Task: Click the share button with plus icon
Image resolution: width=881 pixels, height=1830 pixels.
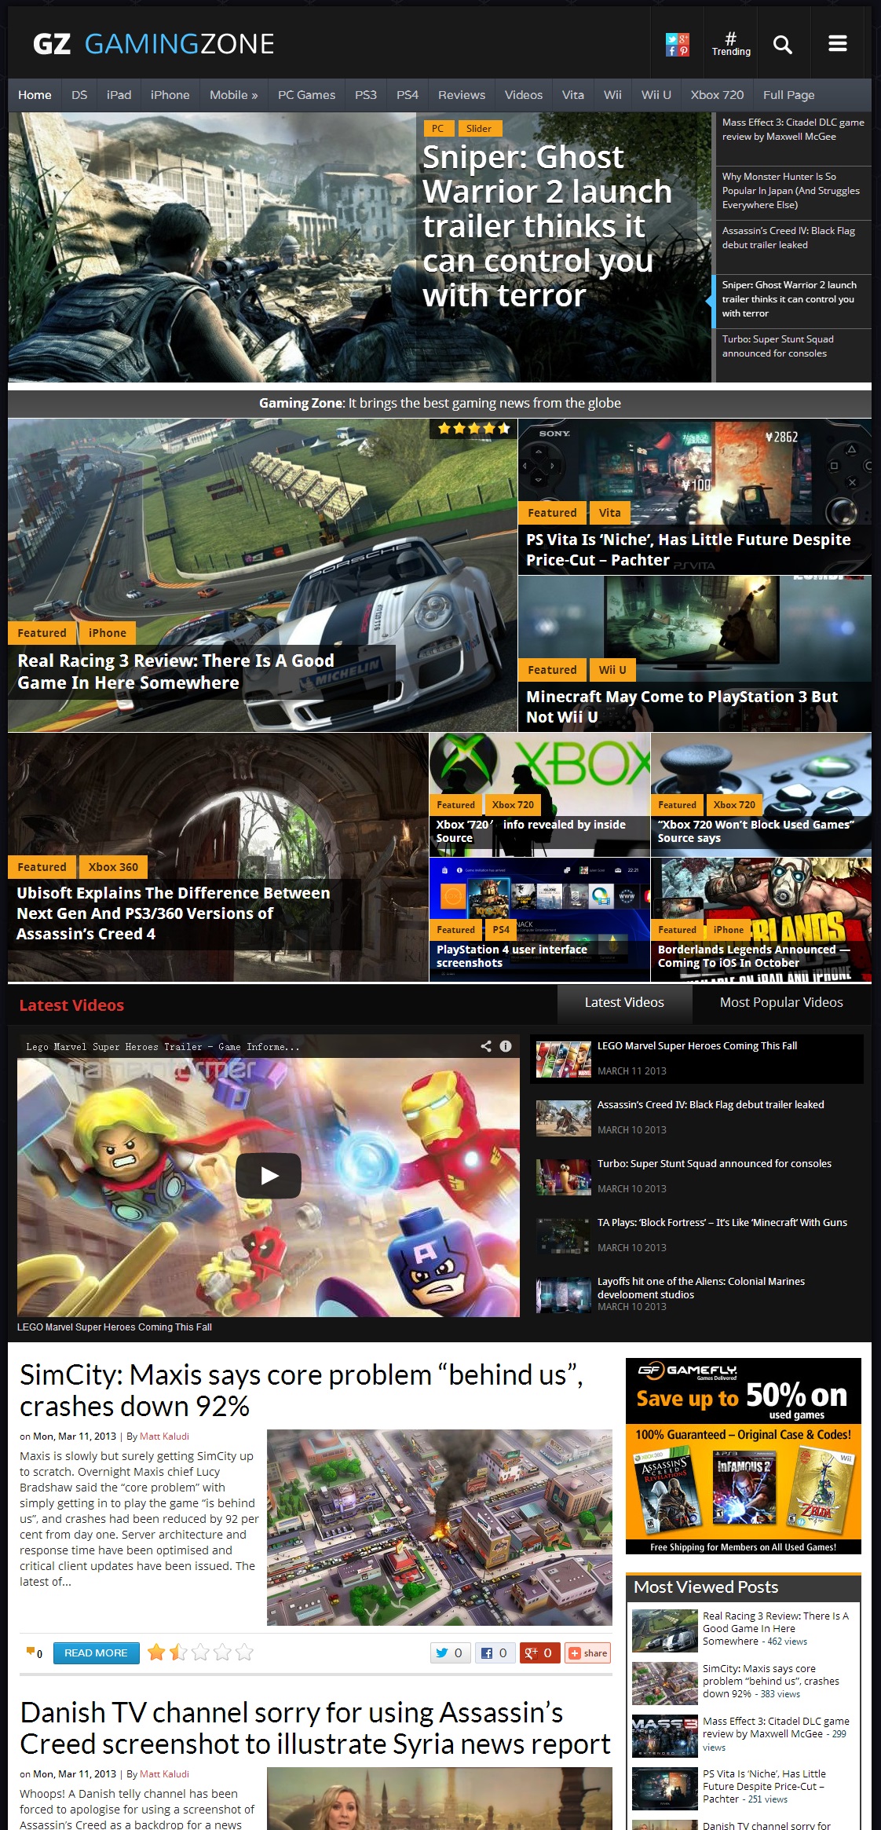Action: [x=588, y=1652]
